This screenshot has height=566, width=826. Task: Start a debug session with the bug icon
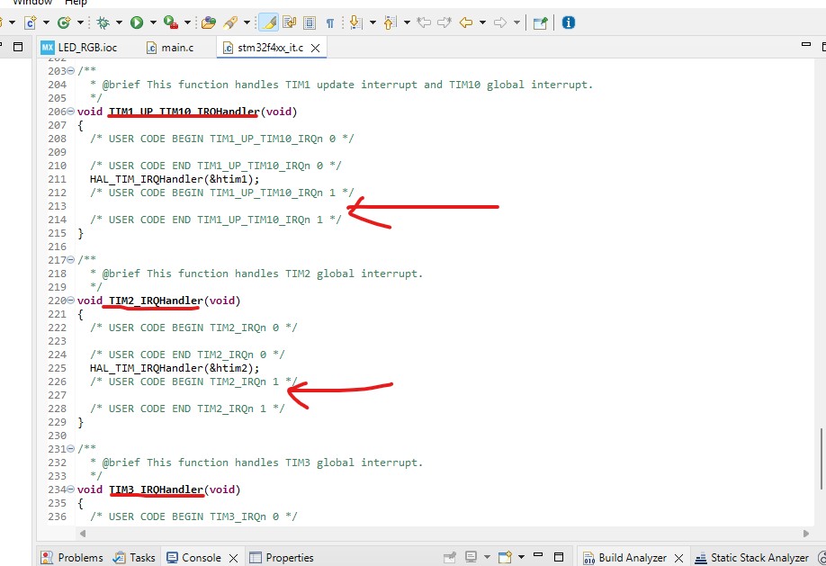103,22
